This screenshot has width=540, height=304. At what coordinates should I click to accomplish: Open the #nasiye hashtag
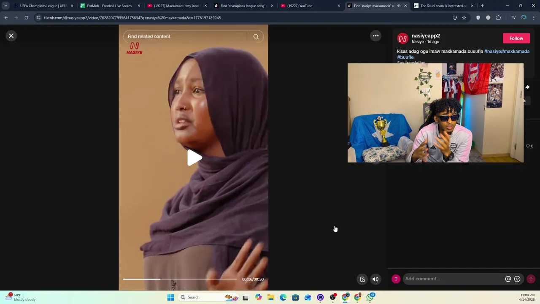click(492, 52)
